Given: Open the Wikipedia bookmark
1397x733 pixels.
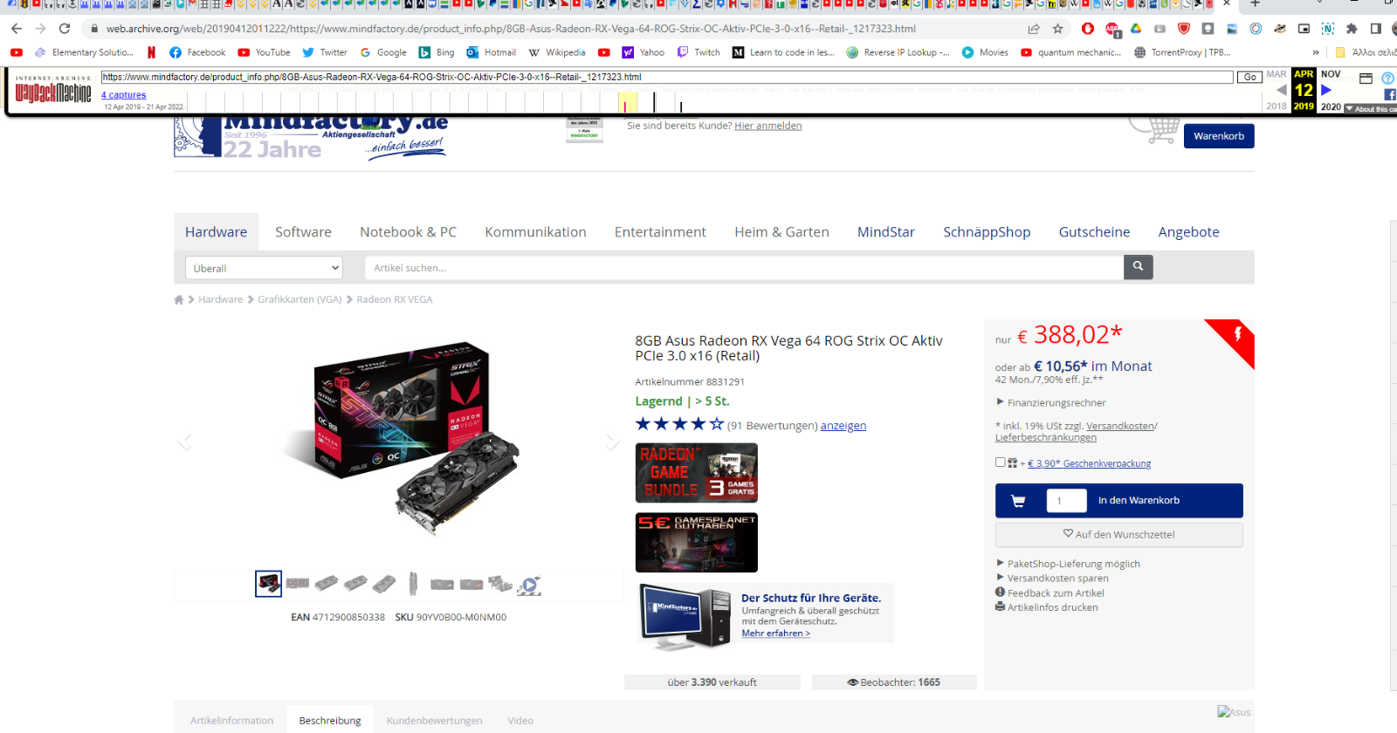Looking at the screenshot, I should pyautogui.click(x=556, y=52).
